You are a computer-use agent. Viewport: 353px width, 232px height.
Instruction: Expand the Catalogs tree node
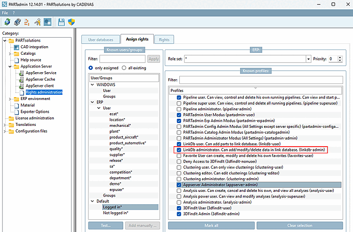click(x=10, y=54)
